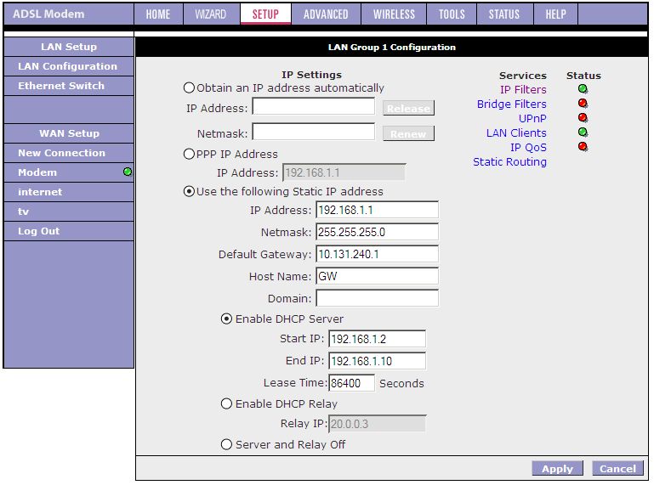Click the empty Netmask field under automatic option
Viewport: 671px width, 485px height.
click(314, 132)
